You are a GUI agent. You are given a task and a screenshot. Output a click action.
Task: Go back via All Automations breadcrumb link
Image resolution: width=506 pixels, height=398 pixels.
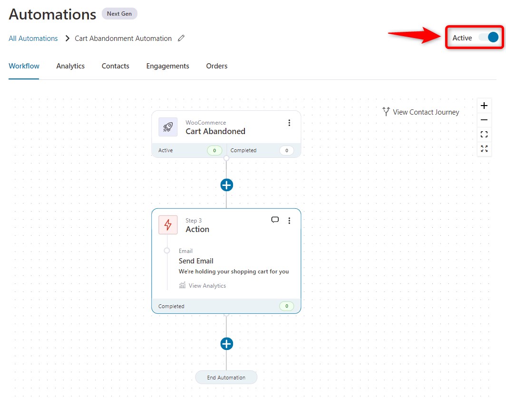(x=33, y=38)
